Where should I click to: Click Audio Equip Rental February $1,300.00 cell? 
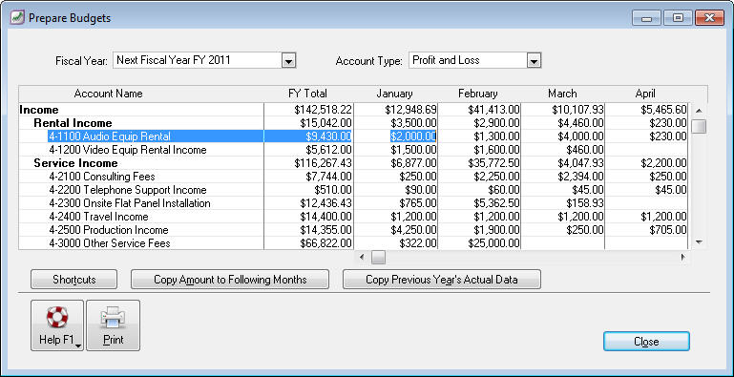(x=479, y=136)
